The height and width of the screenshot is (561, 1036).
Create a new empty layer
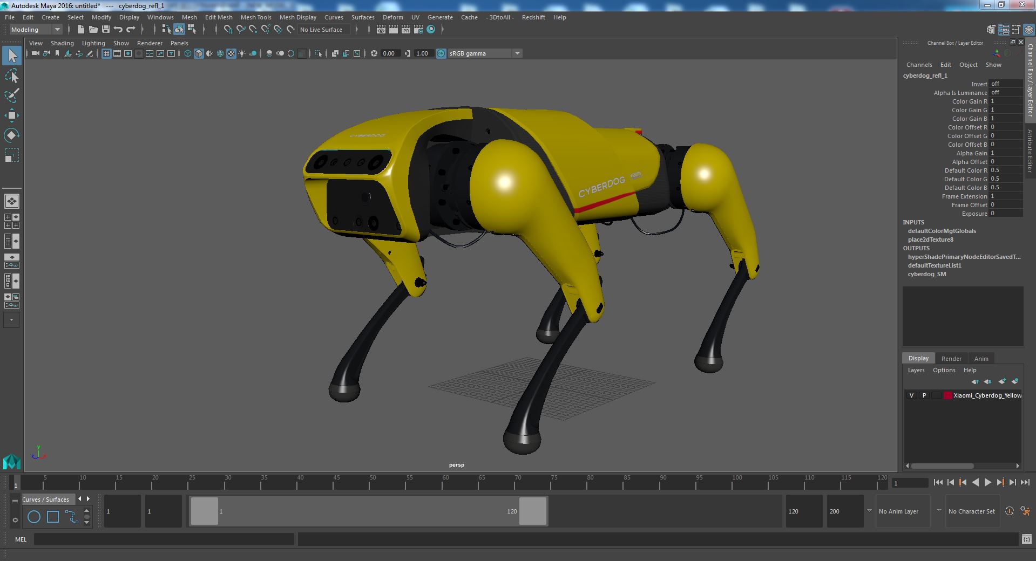tap(1002, 381)
